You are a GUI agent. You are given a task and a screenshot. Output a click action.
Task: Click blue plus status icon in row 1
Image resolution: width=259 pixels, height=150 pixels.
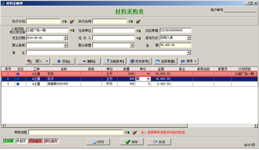coord(18,74)
